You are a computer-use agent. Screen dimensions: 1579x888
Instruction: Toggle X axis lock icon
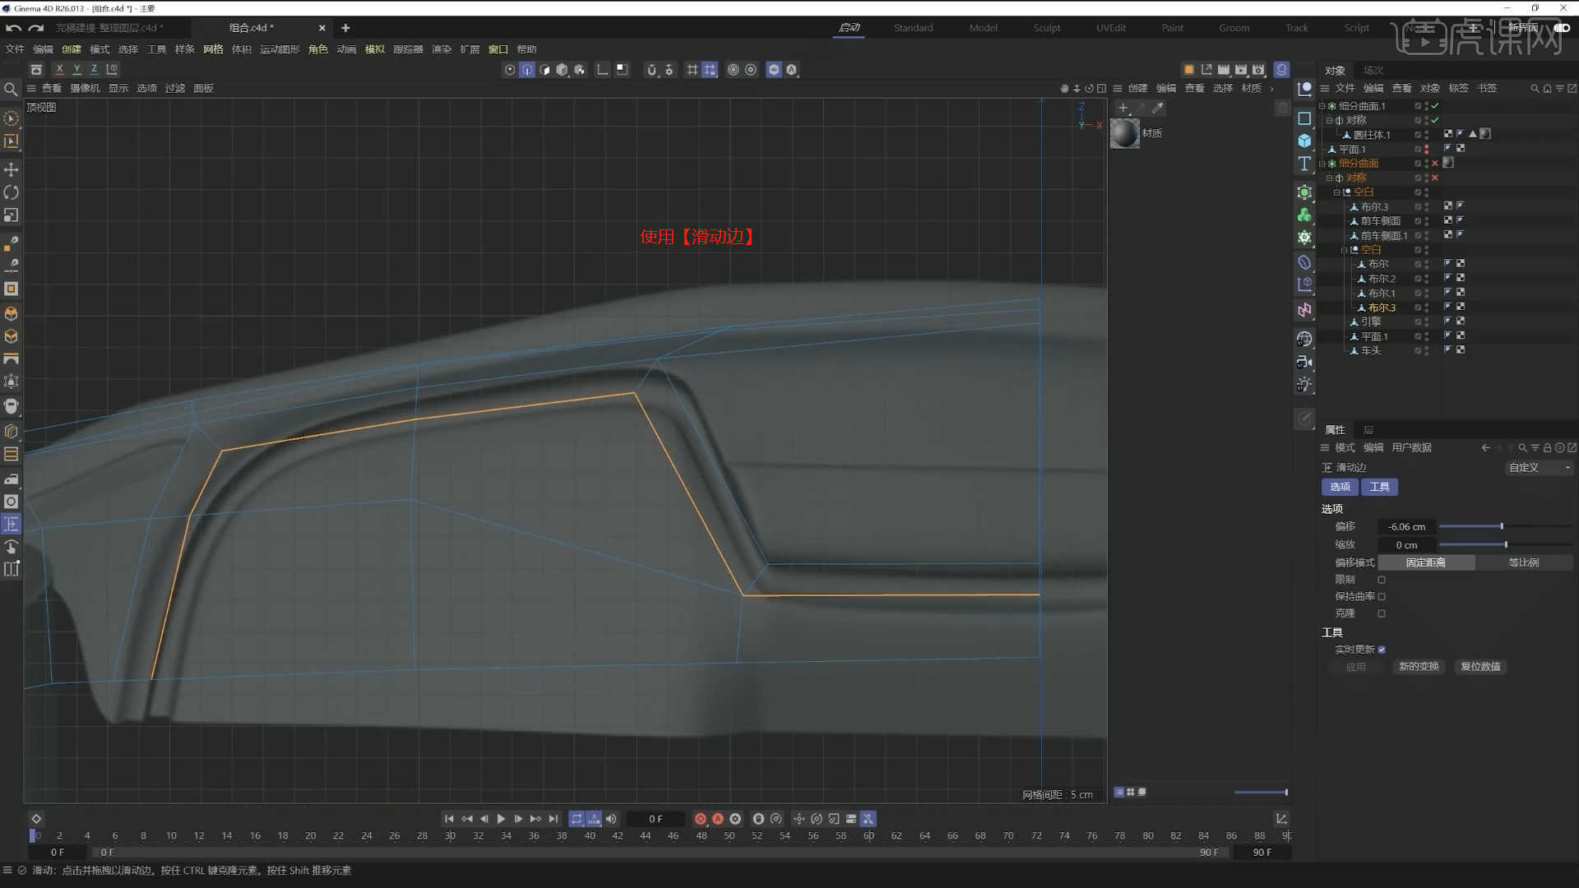pyautogui.click(x=59, y=70)
